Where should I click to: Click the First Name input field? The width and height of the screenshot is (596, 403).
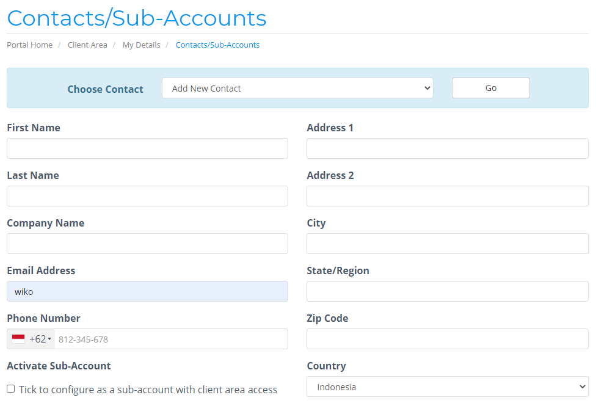pyautogui.click(x=147, y=148)
